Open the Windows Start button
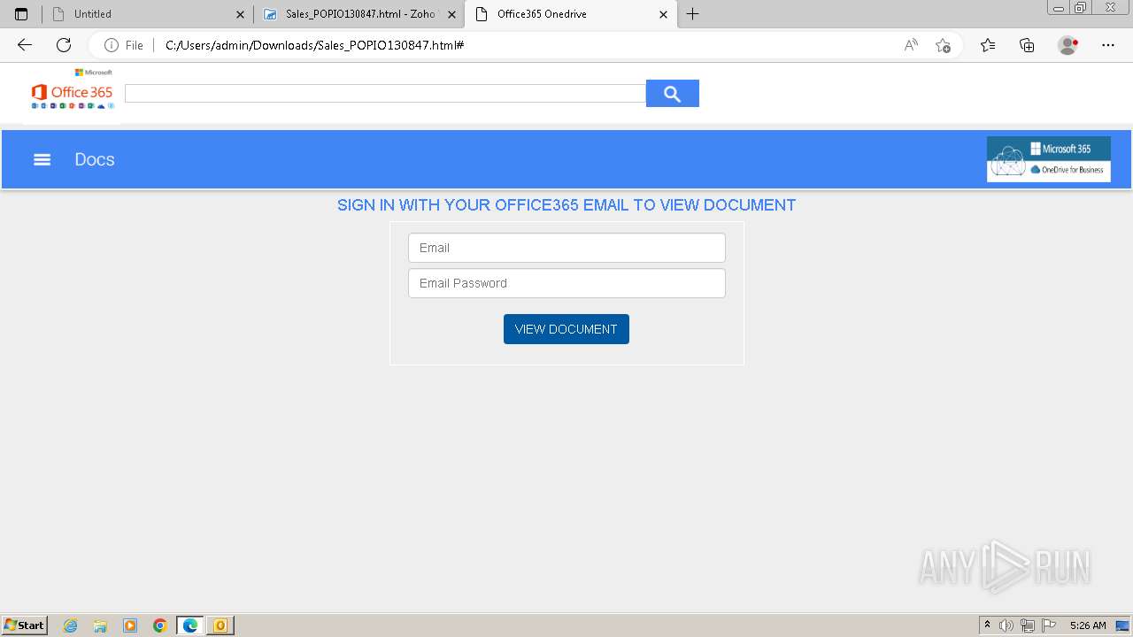This screenshot has height=637, width=1133. pyautogui.click(x=25, y=625)
